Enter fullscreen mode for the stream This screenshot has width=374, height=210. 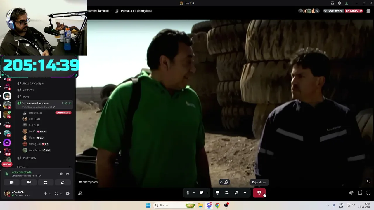[x=368, y=193]
